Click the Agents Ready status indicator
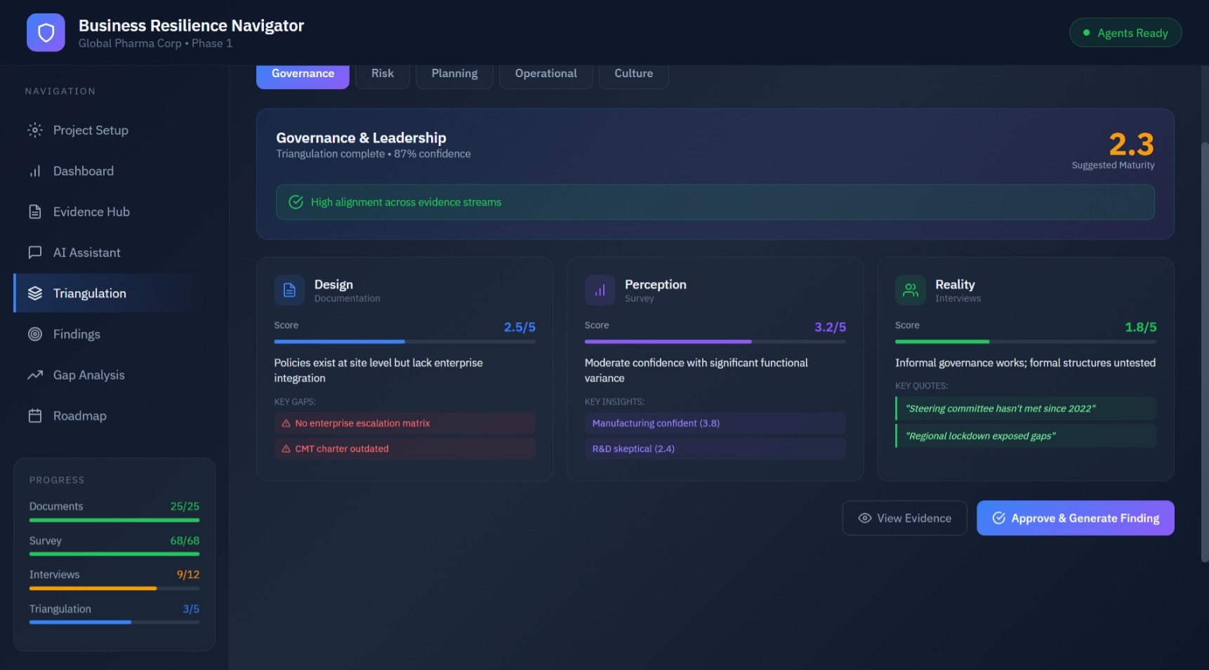This screenshot has height=670, width=1209. 1125,32
